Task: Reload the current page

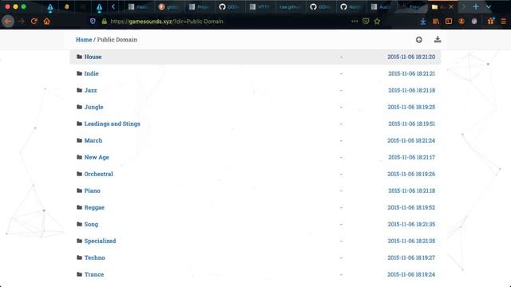Action: tap(34, 22)
